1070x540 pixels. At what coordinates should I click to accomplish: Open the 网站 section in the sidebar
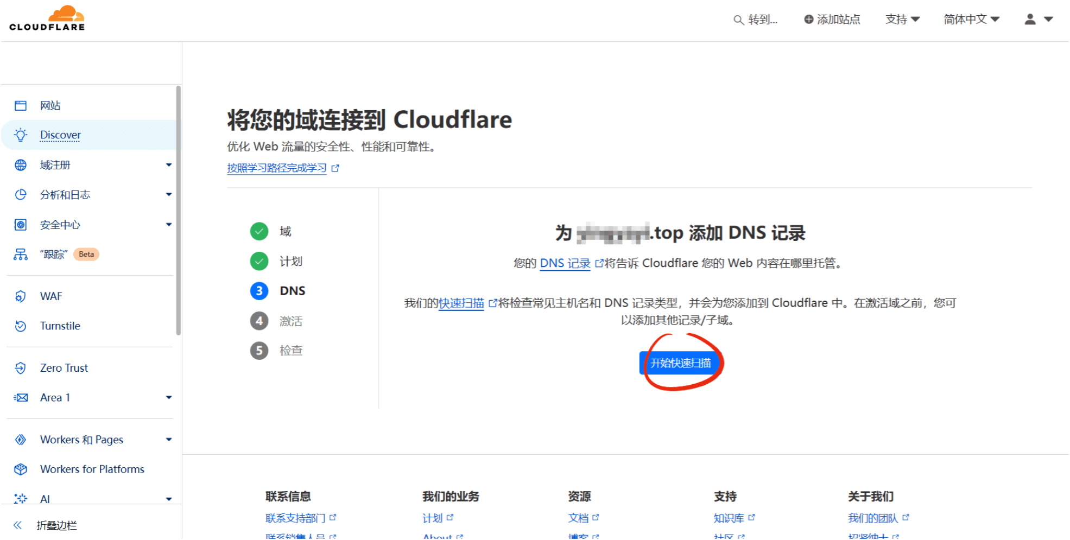[x=52, y=105]
